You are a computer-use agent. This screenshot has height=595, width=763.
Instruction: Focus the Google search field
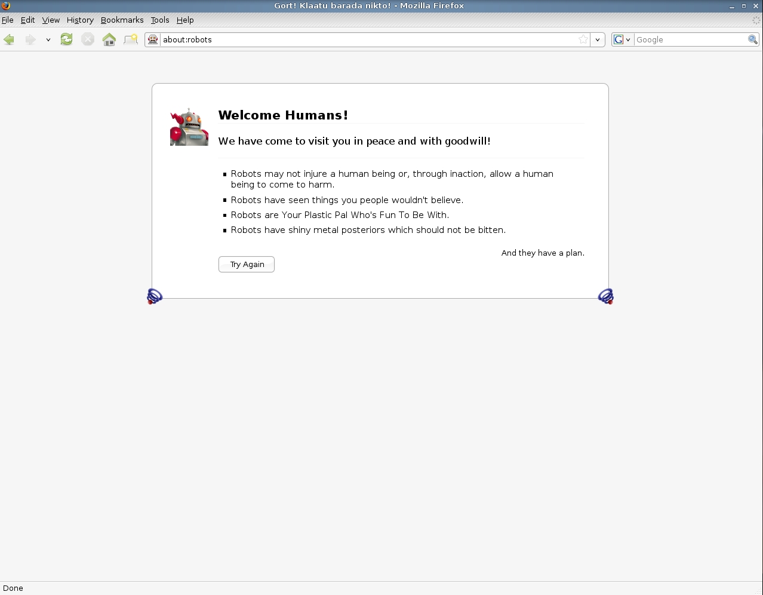click(x=691, y=39)
